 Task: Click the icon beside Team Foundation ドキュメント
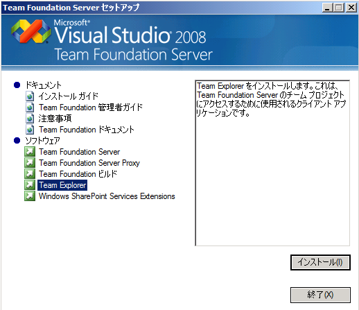[30, 130]
